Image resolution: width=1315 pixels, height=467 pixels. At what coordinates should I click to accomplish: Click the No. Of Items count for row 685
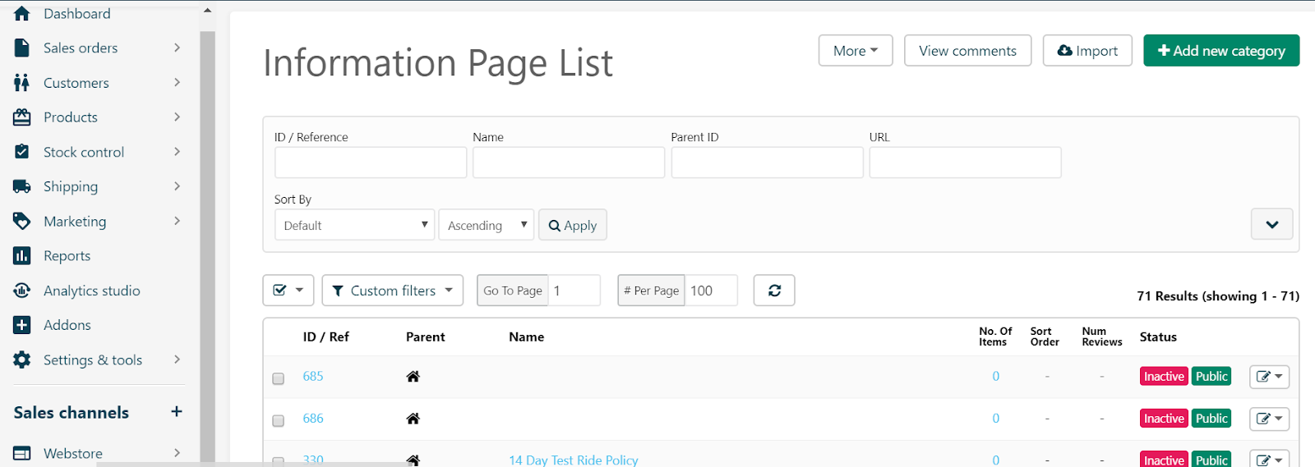tap(995, 376)
